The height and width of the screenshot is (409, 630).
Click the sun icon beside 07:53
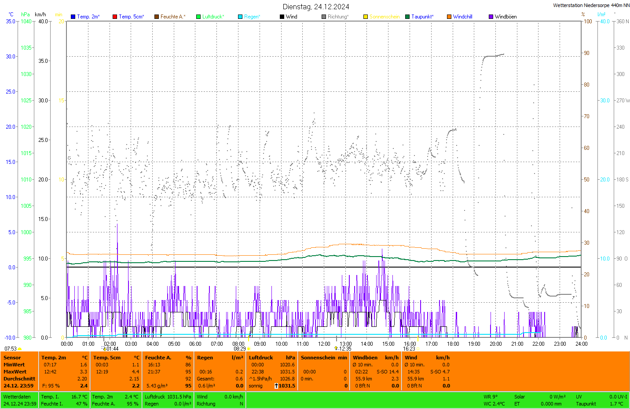point(20,349)
